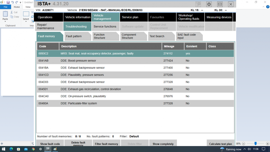Show hidden system tray icons chevron

point(245,149)
